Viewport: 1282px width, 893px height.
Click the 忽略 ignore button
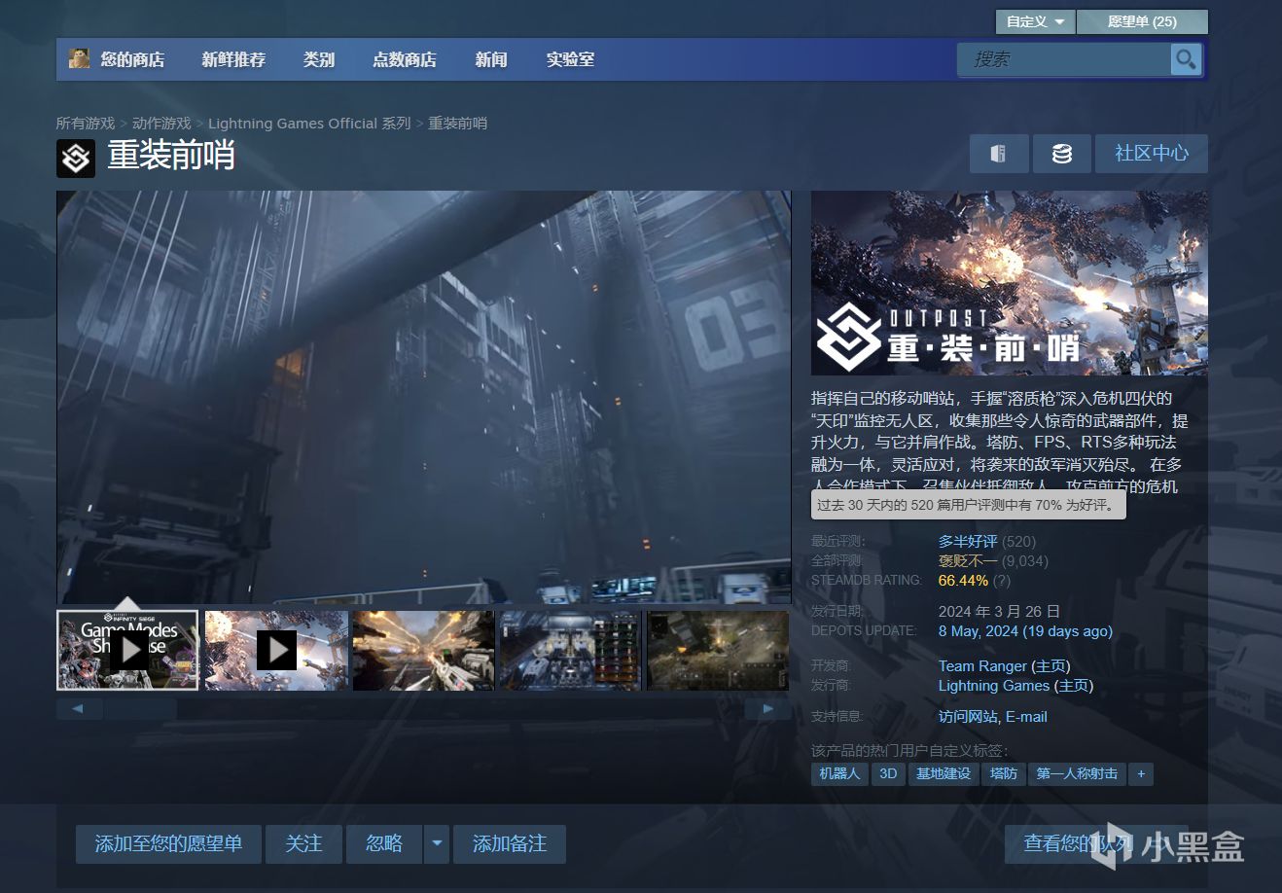tap(384, 843)
